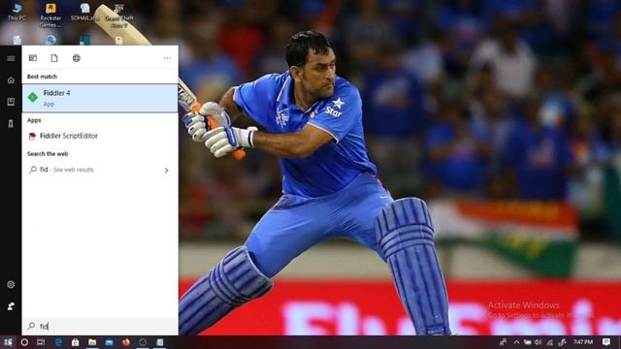Click the Start button on taskbar

(x=8, y=342)
